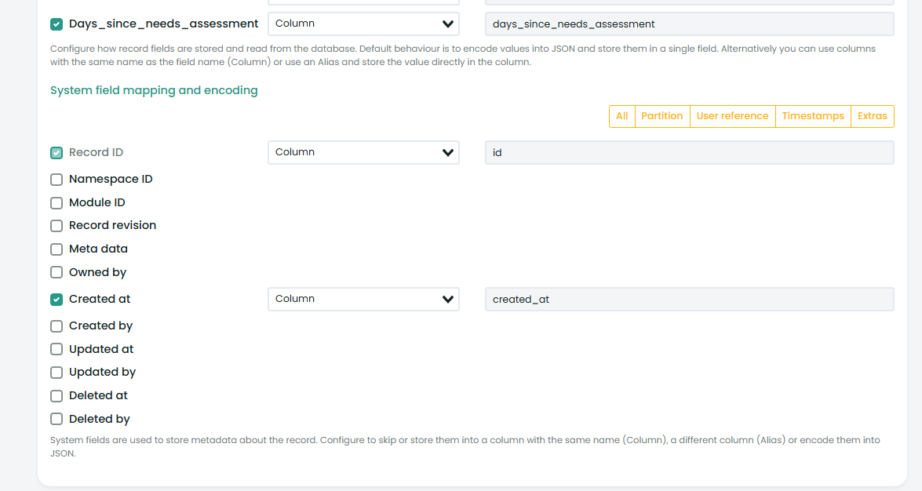Image resolution: width=922 pixels, height=491 pixels.
Task: Toggle the Owned by checkbox
Action: tap(56, 273)
